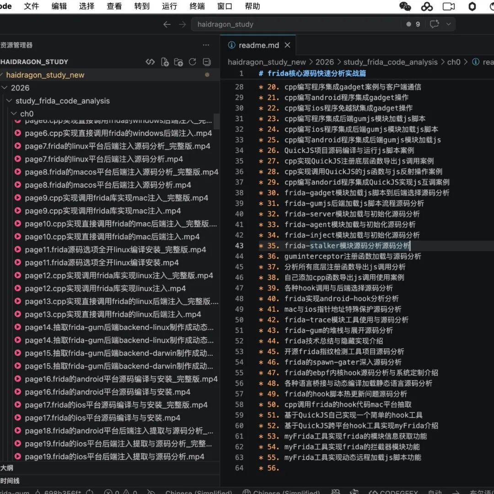
Task: Go forward with the right arrow
Action: pyautogui.click(x=183, y=24)
